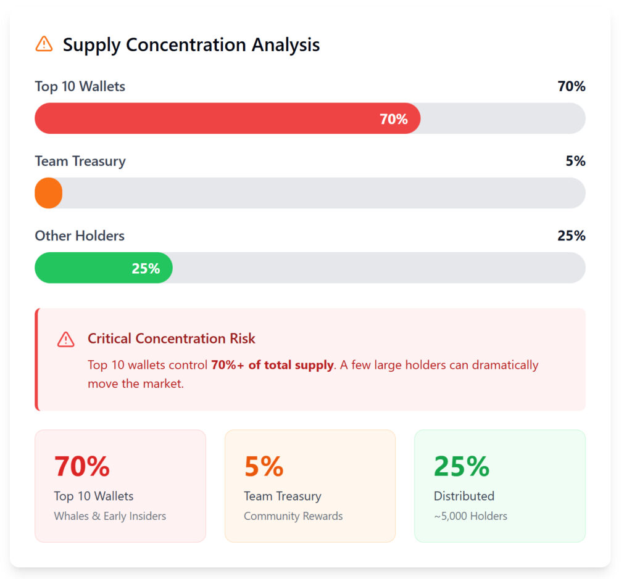The image size is (632, 579).
Task: Select the Team Treasury bar label
Action: tap(80, 161)
